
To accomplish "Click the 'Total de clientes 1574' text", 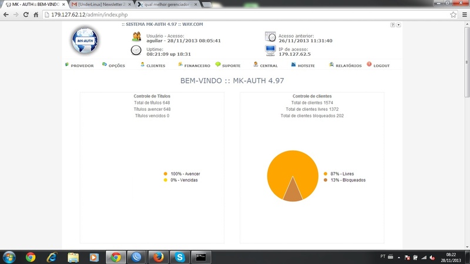I will point(312,103).
